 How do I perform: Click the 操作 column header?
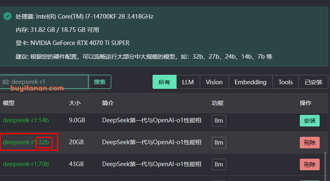pyautogui.click(x=305, y=103)
